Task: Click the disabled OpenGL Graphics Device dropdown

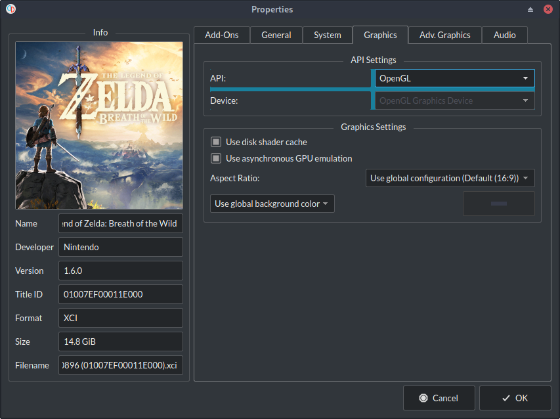Action: pos(454,101)
